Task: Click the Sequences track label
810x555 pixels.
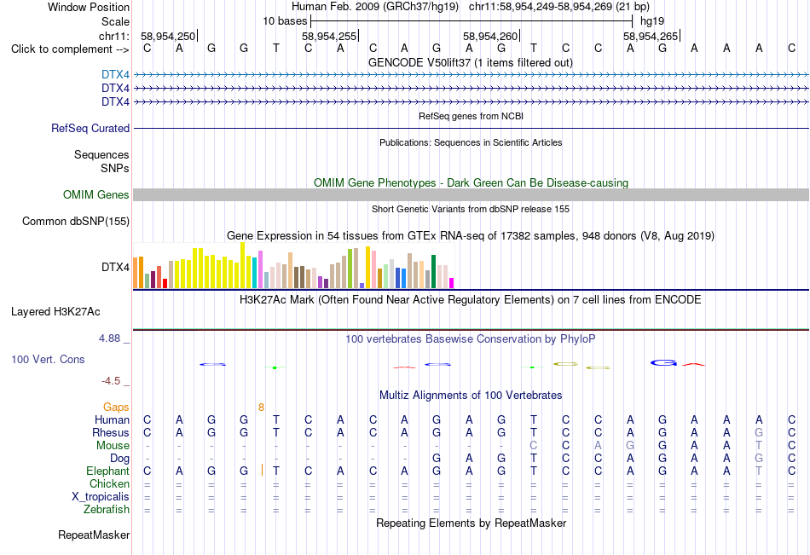Action: pyautogui.click(x=101, y=154)
